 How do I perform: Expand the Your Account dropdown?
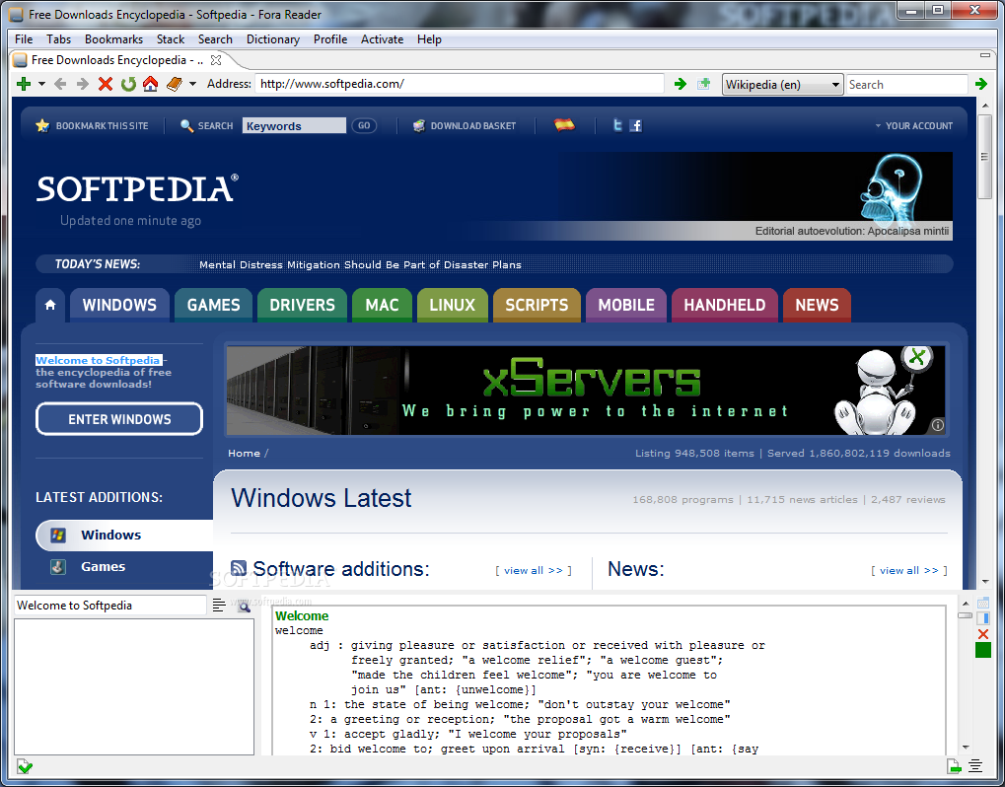914,125
